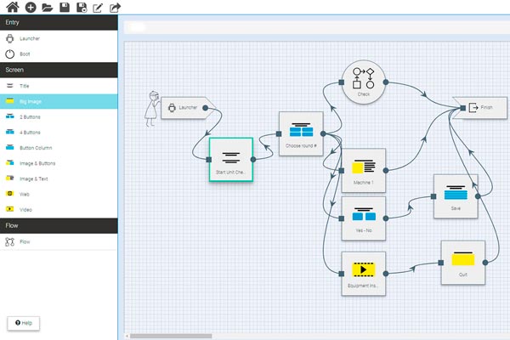Pick the Web screen type in sidebar
510x340 pixels.
pos(59,194)
